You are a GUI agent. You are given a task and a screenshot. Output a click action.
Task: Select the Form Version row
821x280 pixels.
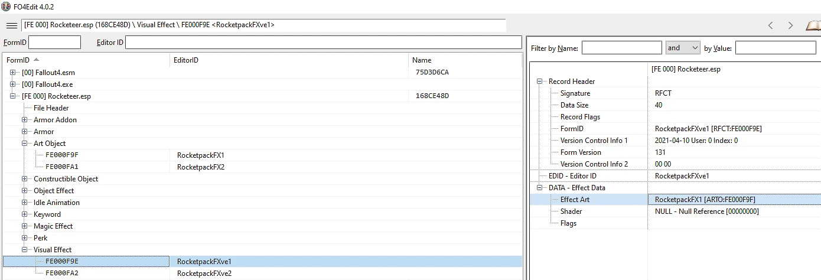click(x=675, y=152)
